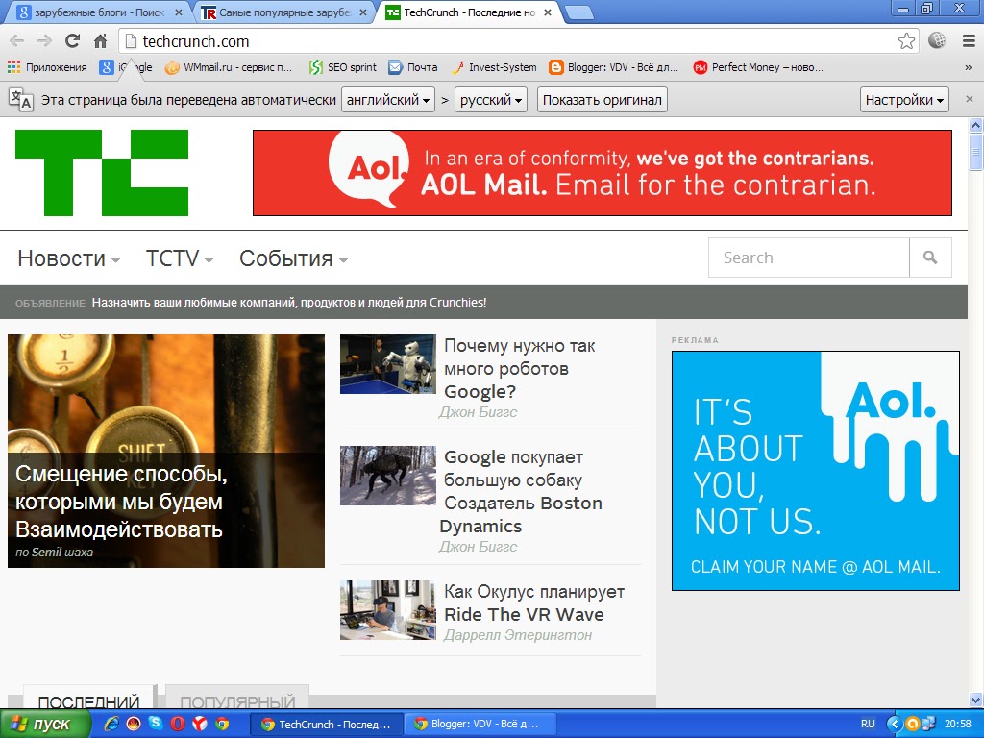Click the search magnifier button
Image resolution: width=984 pixels, height=738 pixels.
pos(930,258)
